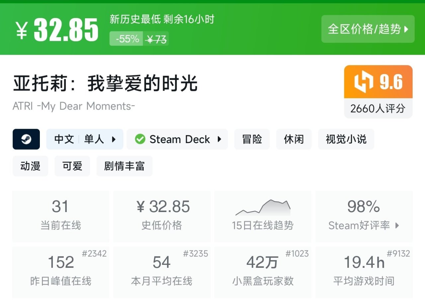This screenshot has height=302, width=425.
Task: Tap the 剧情丰富 tag
Action: click(x=124, y=166)
